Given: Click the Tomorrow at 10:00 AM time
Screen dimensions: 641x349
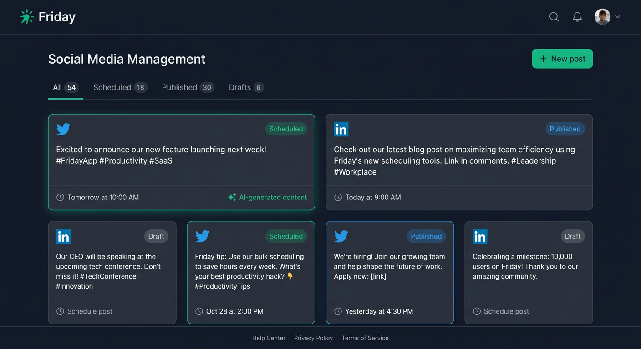Looking at the screenshot, I should [103, 197].
